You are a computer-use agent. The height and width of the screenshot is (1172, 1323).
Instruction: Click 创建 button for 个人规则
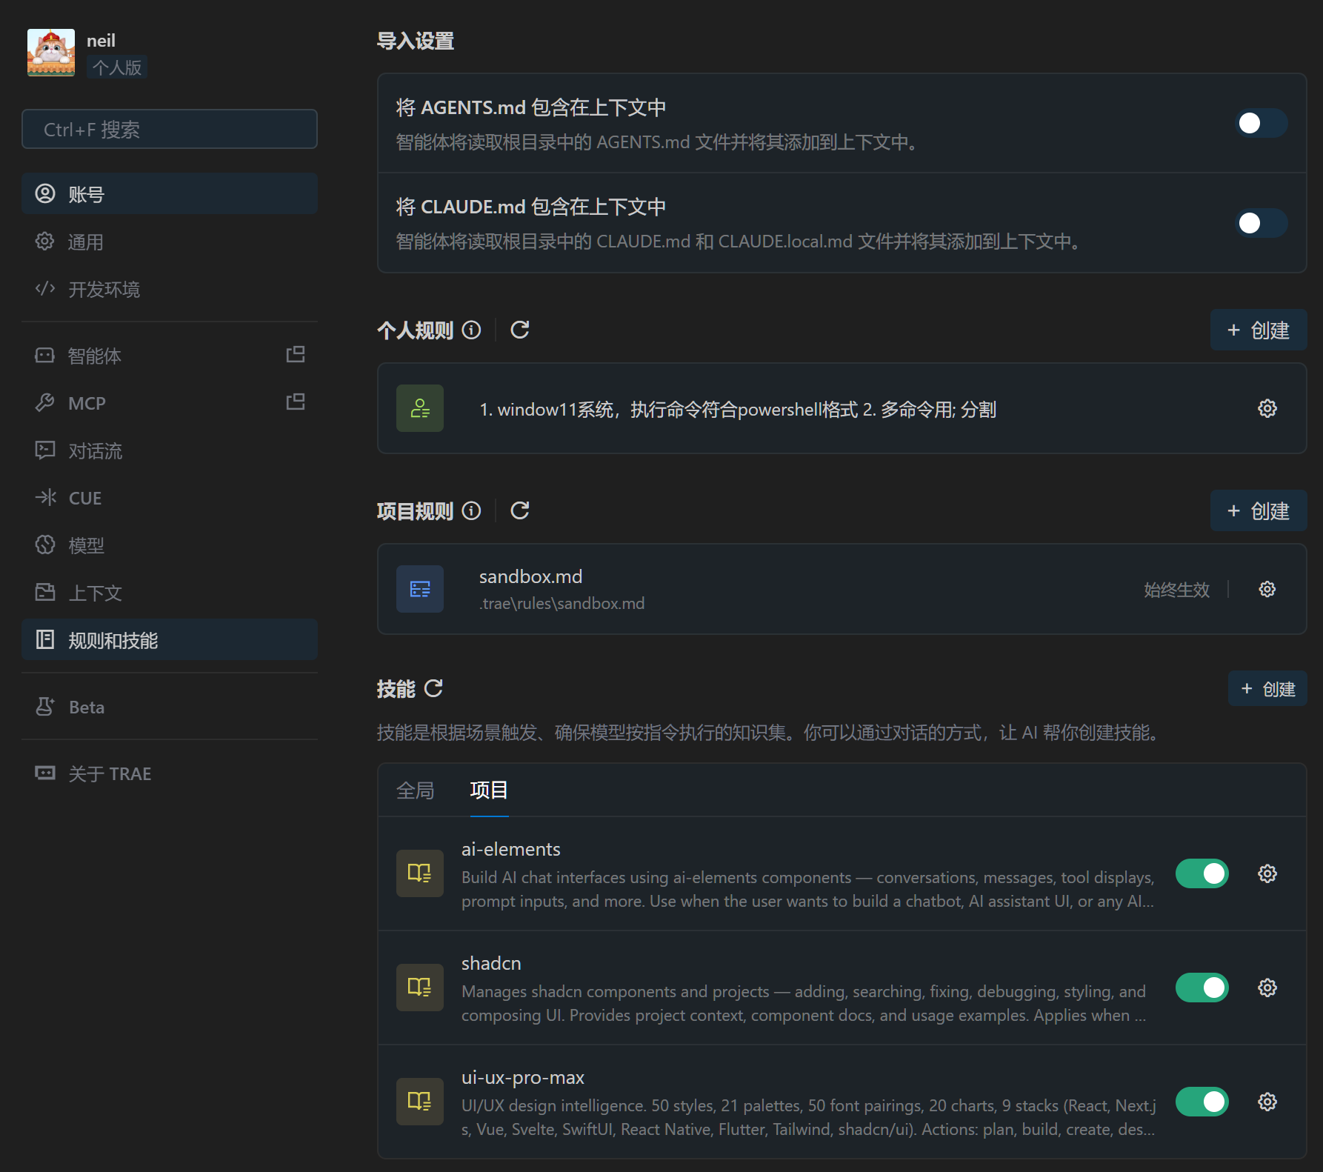pyautogui.click(x=1258, y=330)
